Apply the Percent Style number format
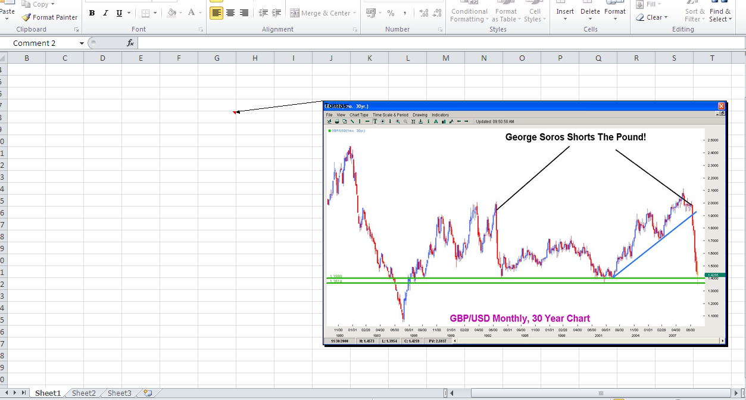The width and height of the screenshot is (746, 400). coord(391,12)
